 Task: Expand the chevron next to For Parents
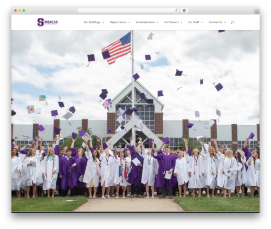tap(182, 22)
